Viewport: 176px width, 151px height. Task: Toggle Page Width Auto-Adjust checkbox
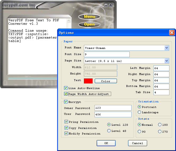click(x=66, y=94)
